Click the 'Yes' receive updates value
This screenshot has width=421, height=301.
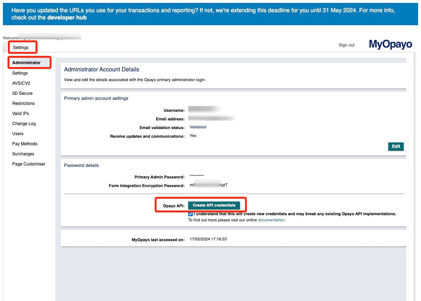coord(193,136)
